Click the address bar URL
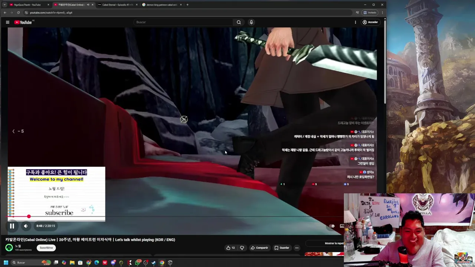 [x=51, y=13]
